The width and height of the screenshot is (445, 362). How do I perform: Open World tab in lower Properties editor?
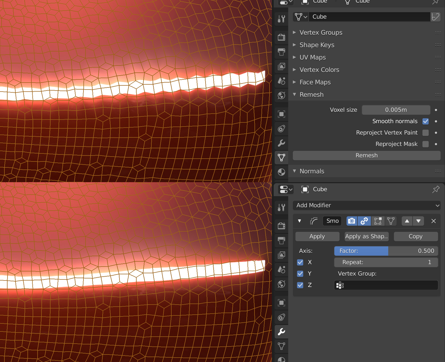(281, 284)
